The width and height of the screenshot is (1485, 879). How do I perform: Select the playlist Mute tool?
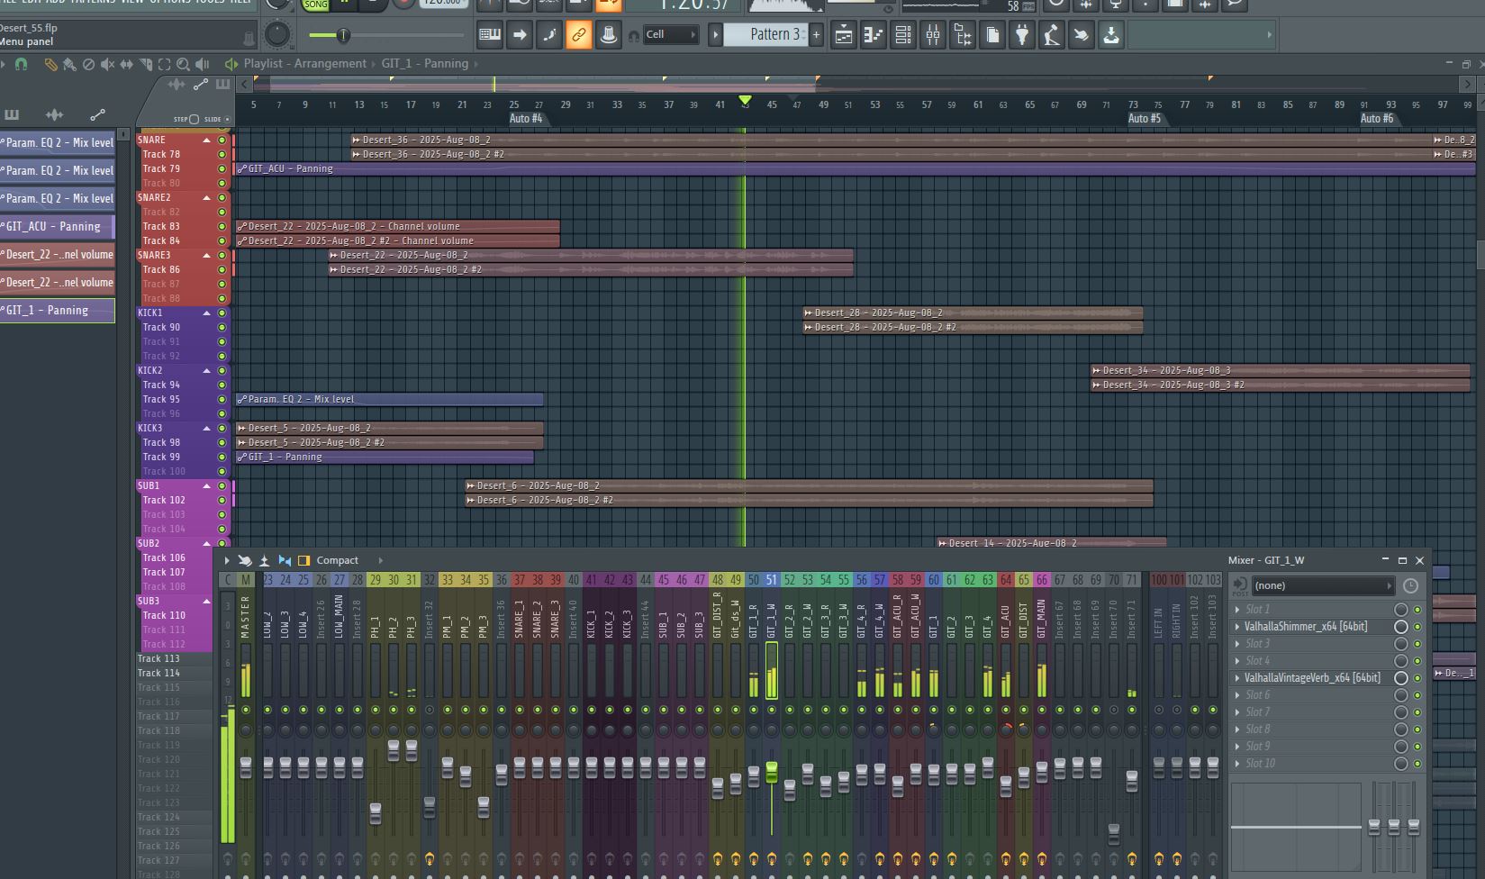[x=107, y=64]
